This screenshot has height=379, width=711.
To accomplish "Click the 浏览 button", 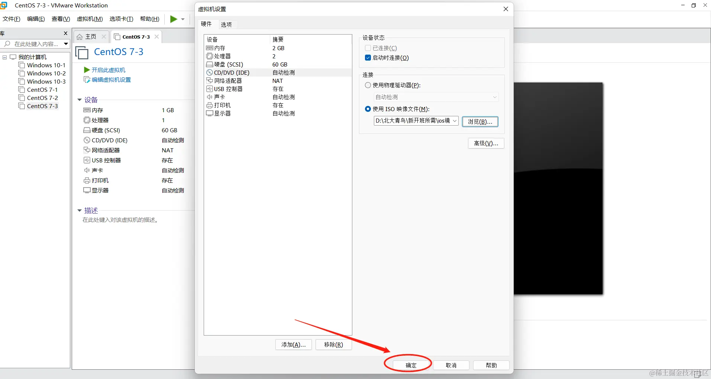I will pyautogui.click(x=480, y=122).
